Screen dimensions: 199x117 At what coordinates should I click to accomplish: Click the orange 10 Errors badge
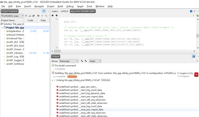pos(72,76)
